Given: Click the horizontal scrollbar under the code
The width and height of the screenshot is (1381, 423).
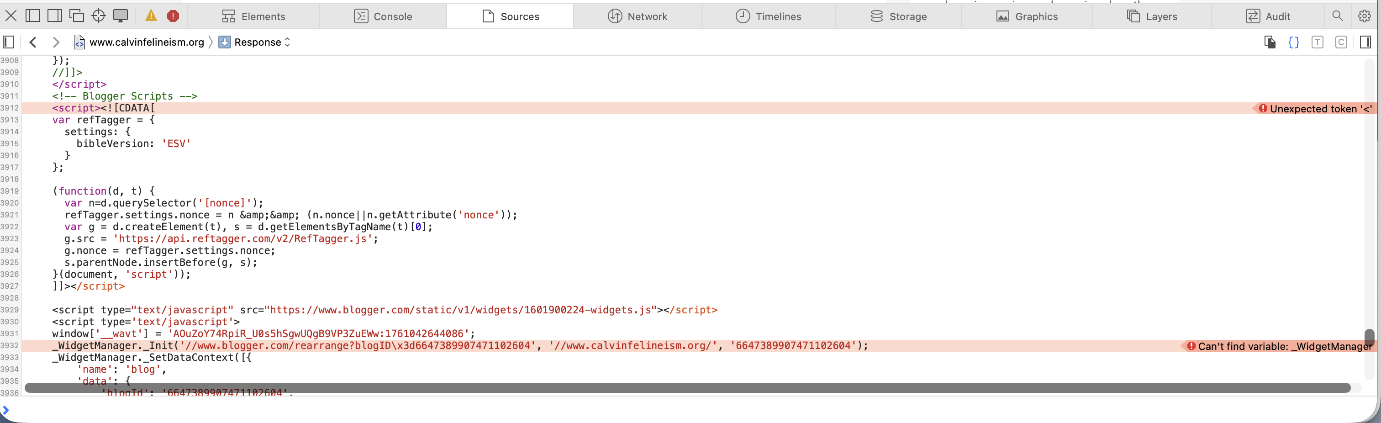Looking at the screenshot, I should (x=687, y=388).
